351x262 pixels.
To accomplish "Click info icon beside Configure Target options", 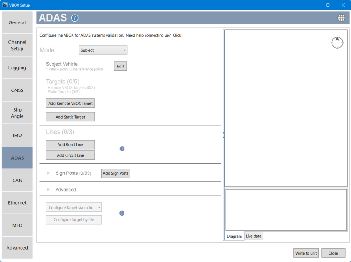I will pyautogui.click(x=122, y=213).
